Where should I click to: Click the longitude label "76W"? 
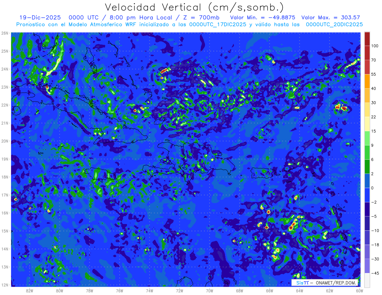(x=119, y=291)
